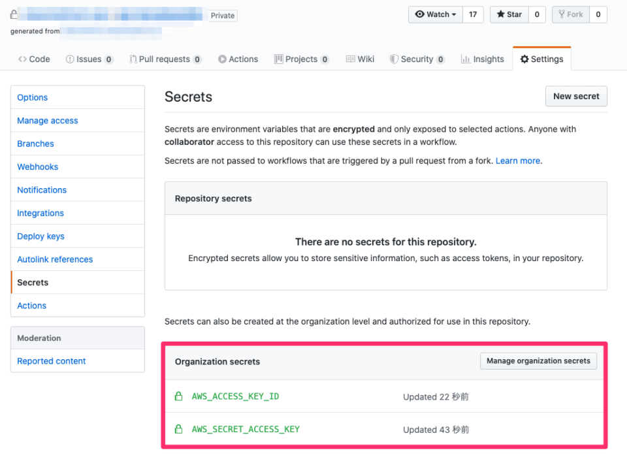Viewport: 627px width, 459px height.
Task: Click the Secrets page title
Action: pos(188,97)
